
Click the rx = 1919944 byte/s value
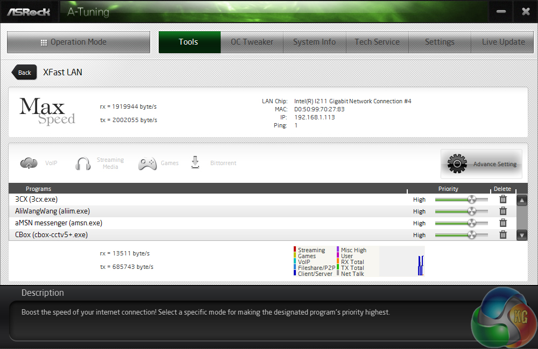pos(129,106)
